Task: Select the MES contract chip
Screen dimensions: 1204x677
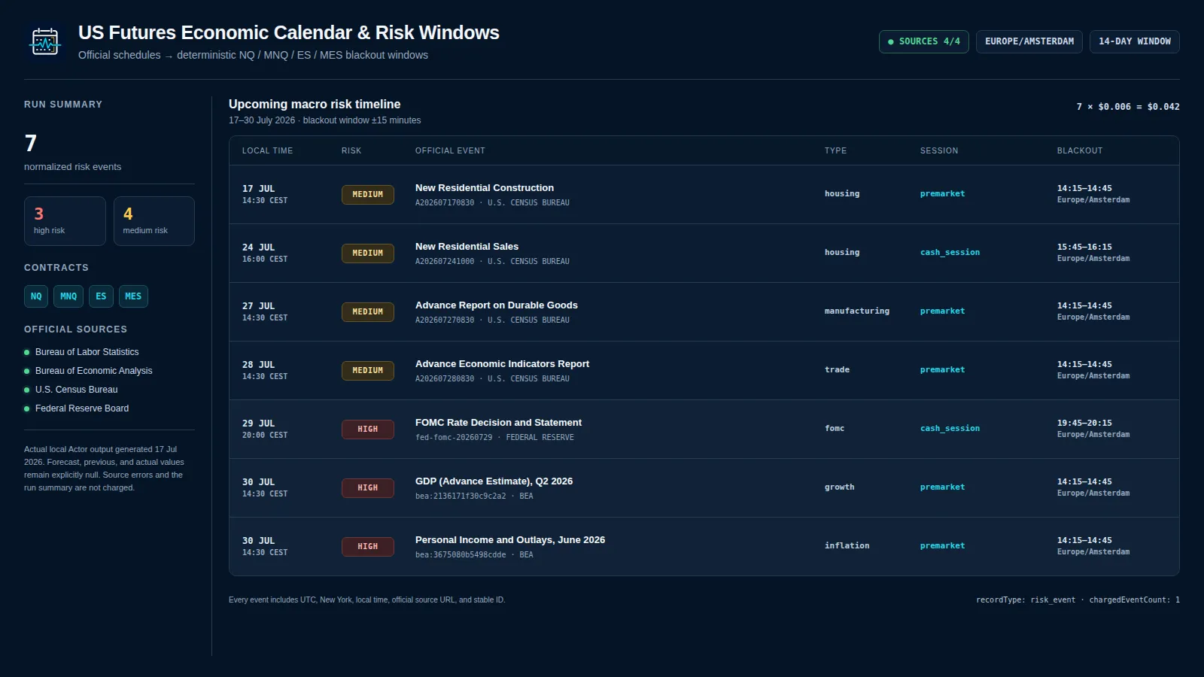Action: pos(133,296)
